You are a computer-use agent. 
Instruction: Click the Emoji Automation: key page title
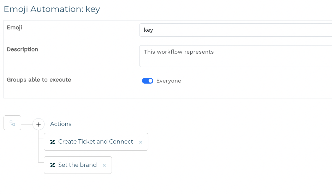click(x=52, y=9)
